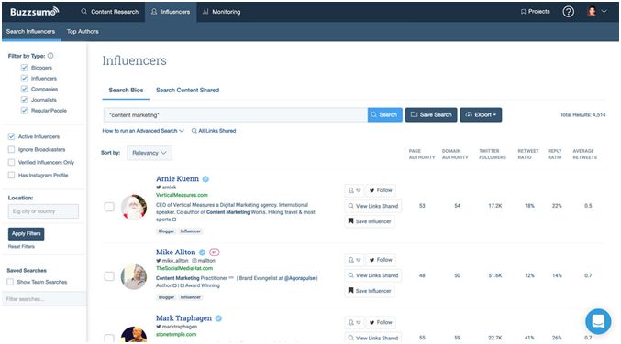View links shared by Mike Allton

point(372,275)
